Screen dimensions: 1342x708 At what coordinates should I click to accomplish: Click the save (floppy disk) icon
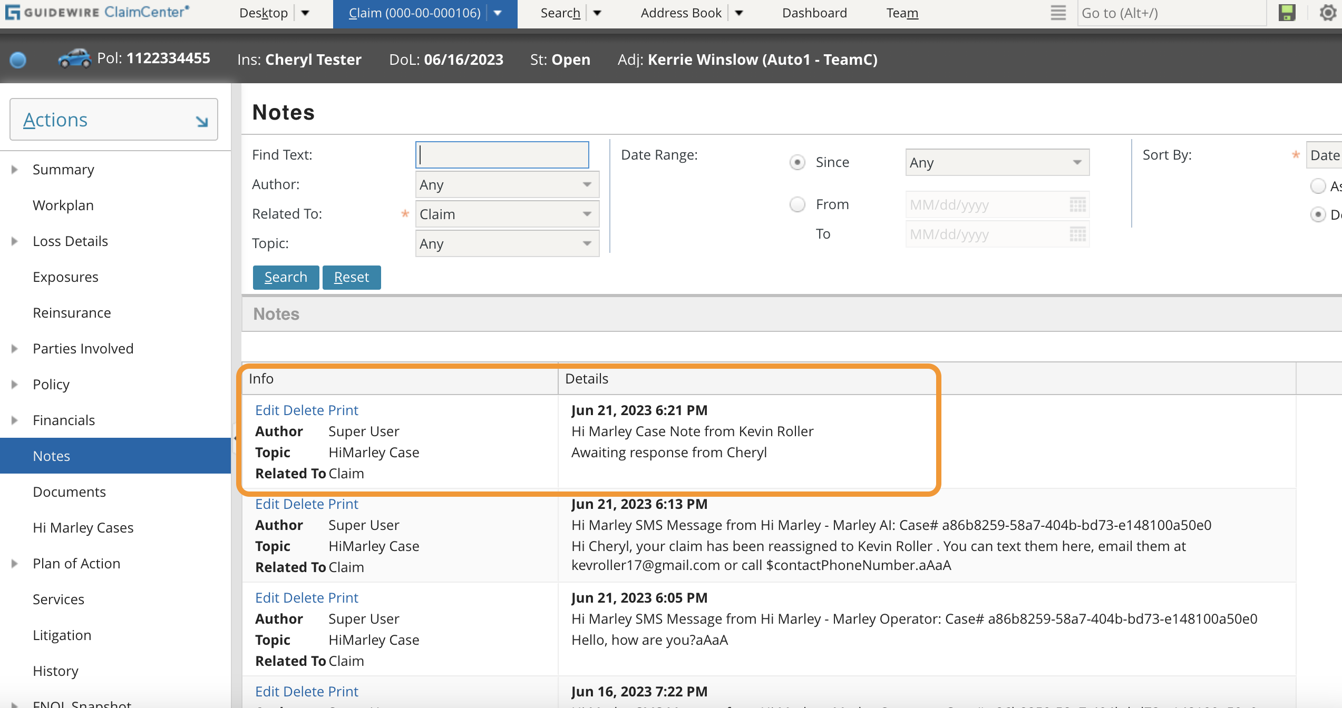point(1286,13)
